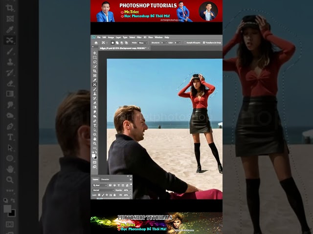Select the Path Selection tool
Image resolution: width=313 pixels, height=234 pixels.
coord(94,130)
